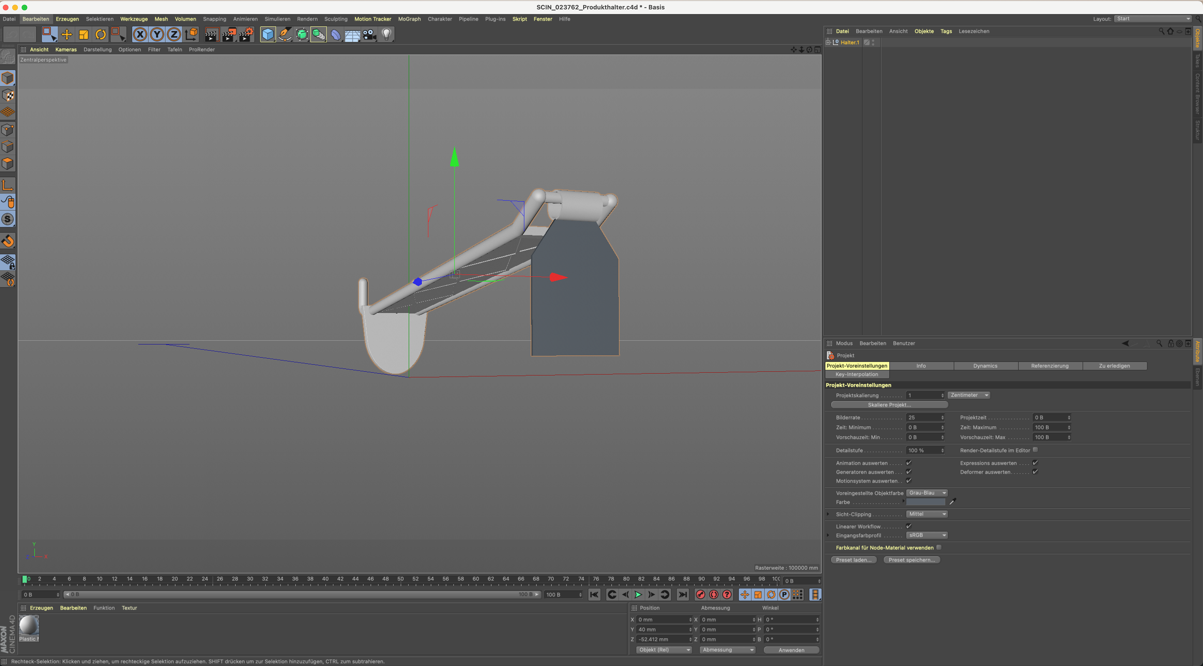Click the Anwenden button
This screenshot has height=666, width=1203.
pyautogui.click(x=791, y=650)
